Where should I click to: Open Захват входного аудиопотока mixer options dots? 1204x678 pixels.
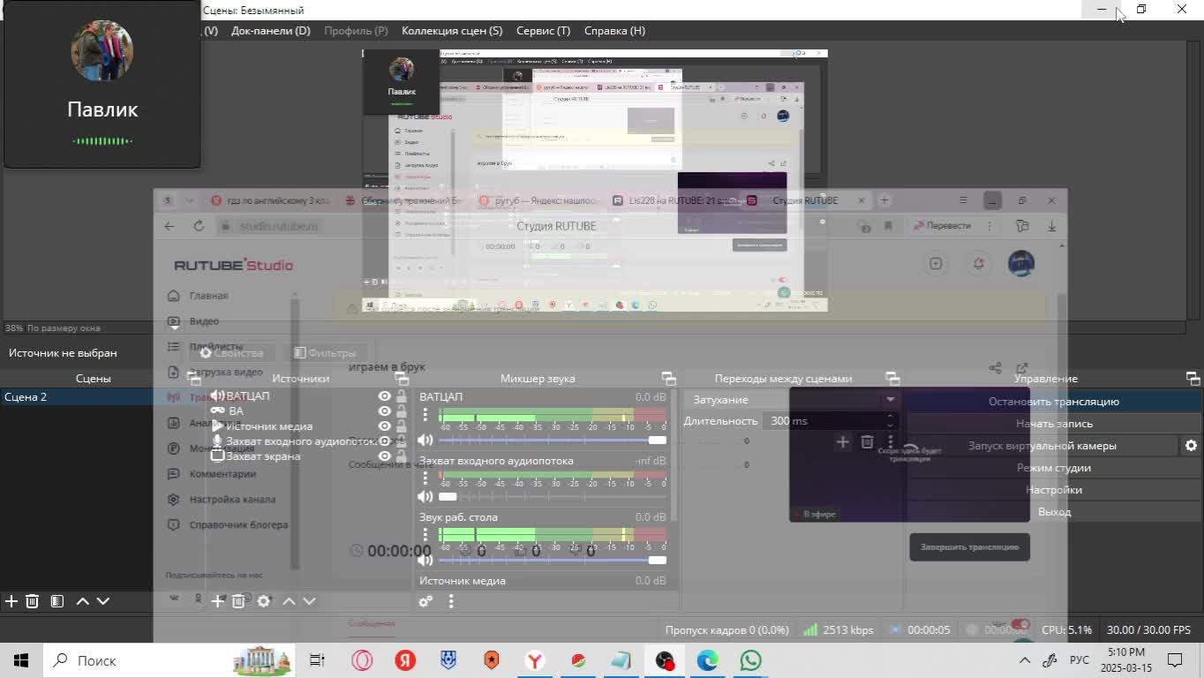click(425, 478)
